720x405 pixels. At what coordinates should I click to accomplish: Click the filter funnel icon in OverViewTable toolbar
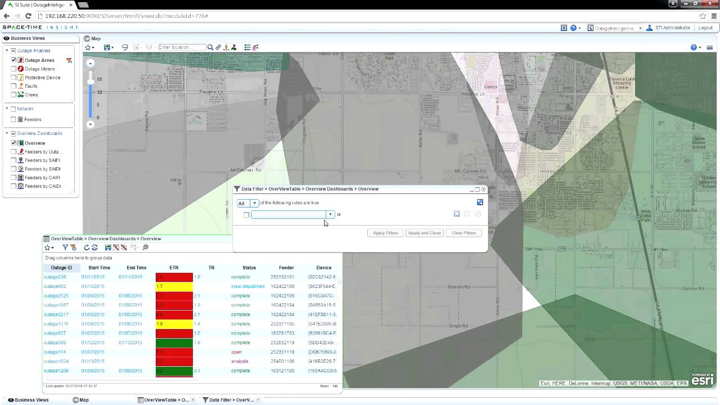click(65, 247)
